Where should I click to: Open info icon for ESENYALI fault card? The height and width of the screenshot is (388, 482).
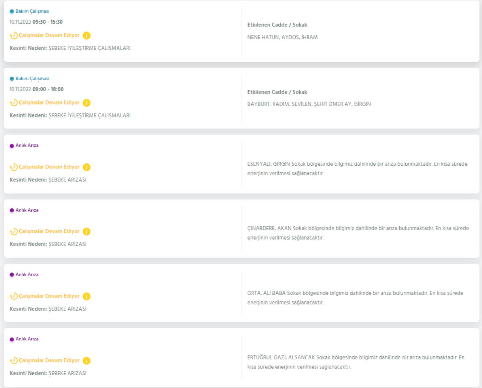click(x=86, y=167)
